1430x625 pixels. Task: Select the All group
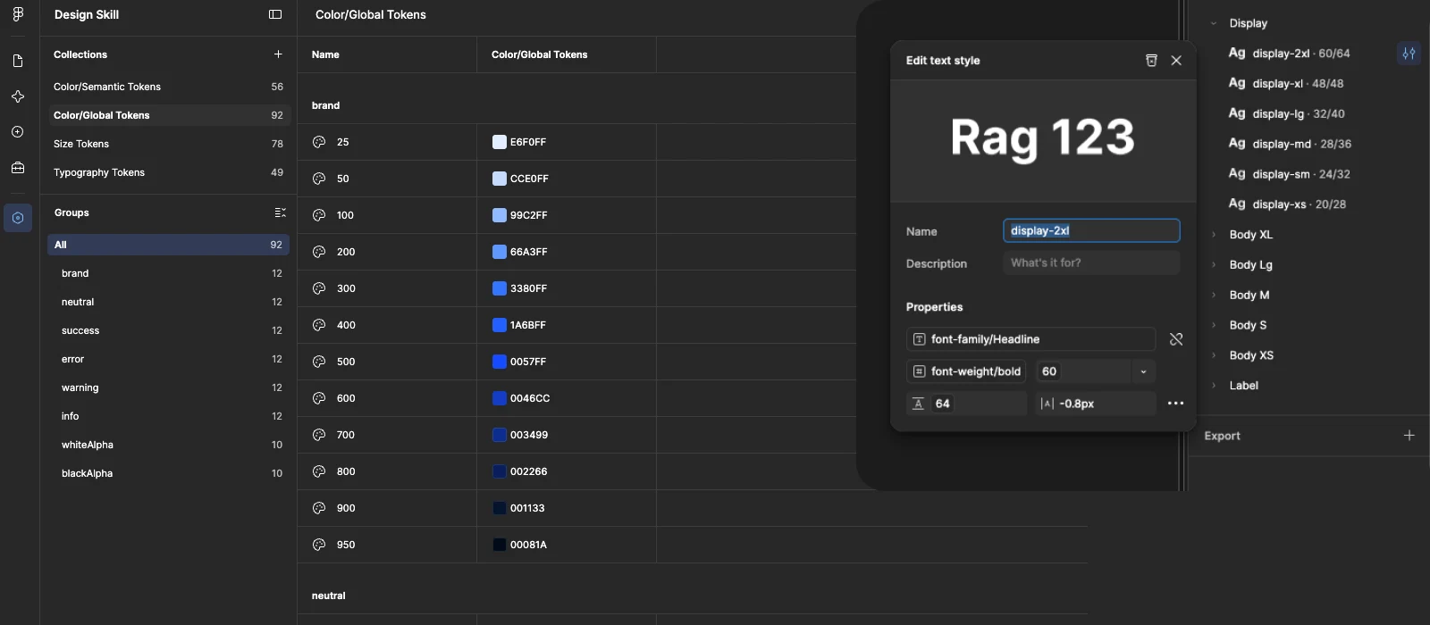click(x=168, y=245)
